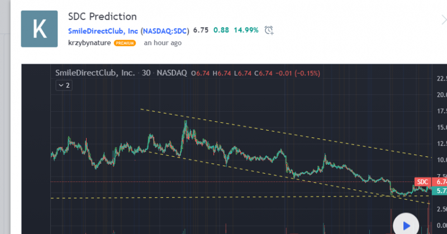This screenshot has height=234, width=447.
Task: Click the 17.5 level on the price scale
Action: pos(441,111)
